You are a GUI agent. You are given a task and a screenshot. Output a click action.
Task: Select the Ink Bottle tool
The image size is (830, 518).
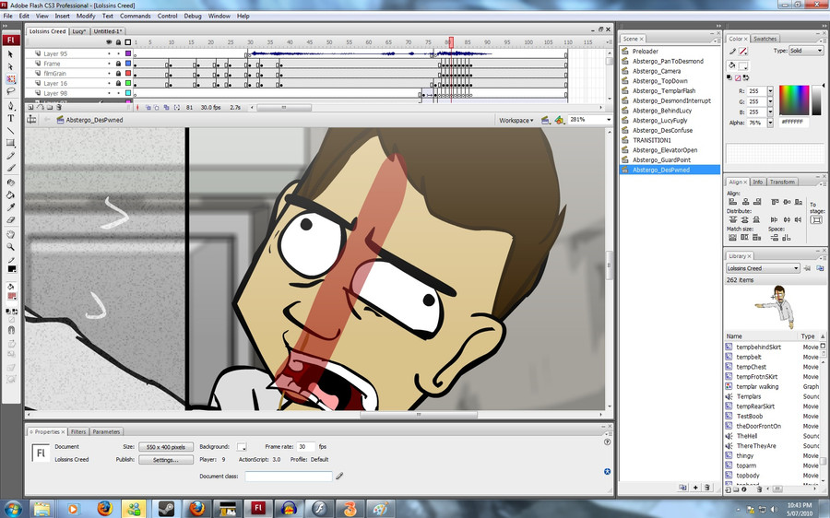coord(10,182)
